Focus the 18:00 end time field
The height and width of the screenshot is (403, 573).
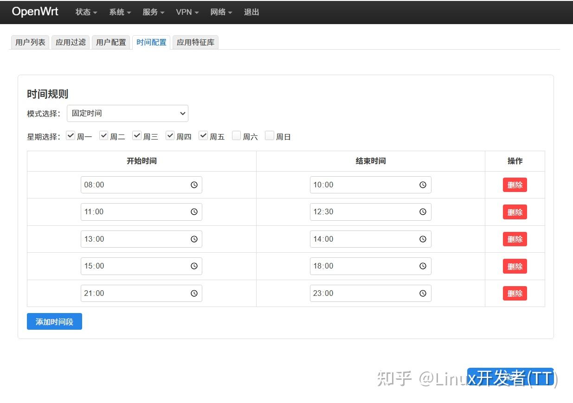click(x=370, y=266)
